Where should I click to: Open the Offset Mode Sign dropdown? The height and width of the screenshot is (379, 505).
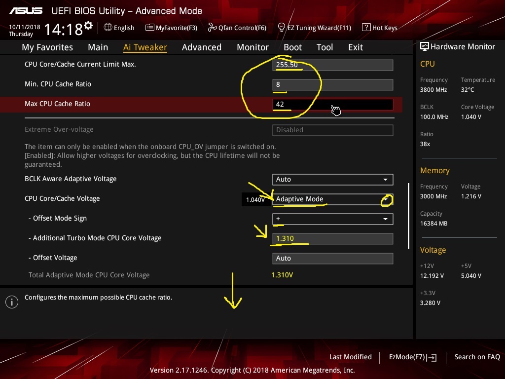tap(333, 219)
